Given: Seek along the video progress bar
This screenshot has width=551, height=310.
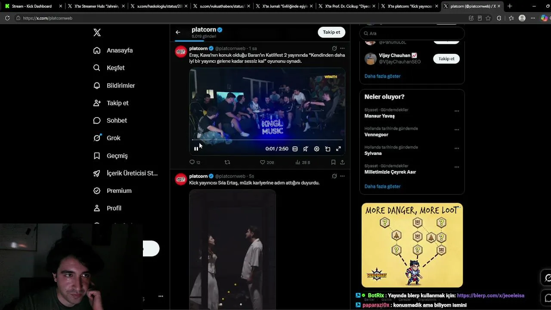Looking at the screenshot, I should coord(267,140).
